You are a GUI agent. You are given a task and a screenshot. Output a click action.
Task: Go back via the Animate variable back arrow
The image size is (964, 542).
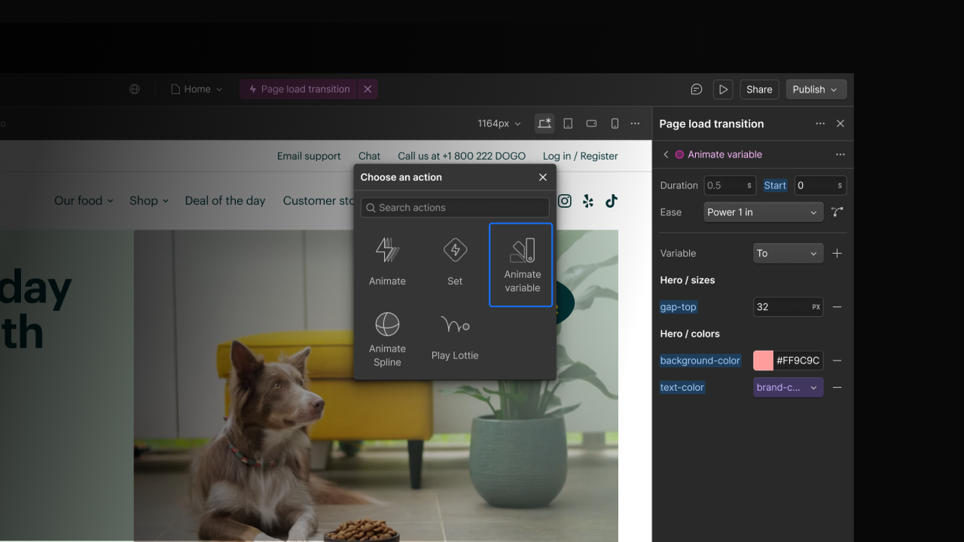coord(666,154)
